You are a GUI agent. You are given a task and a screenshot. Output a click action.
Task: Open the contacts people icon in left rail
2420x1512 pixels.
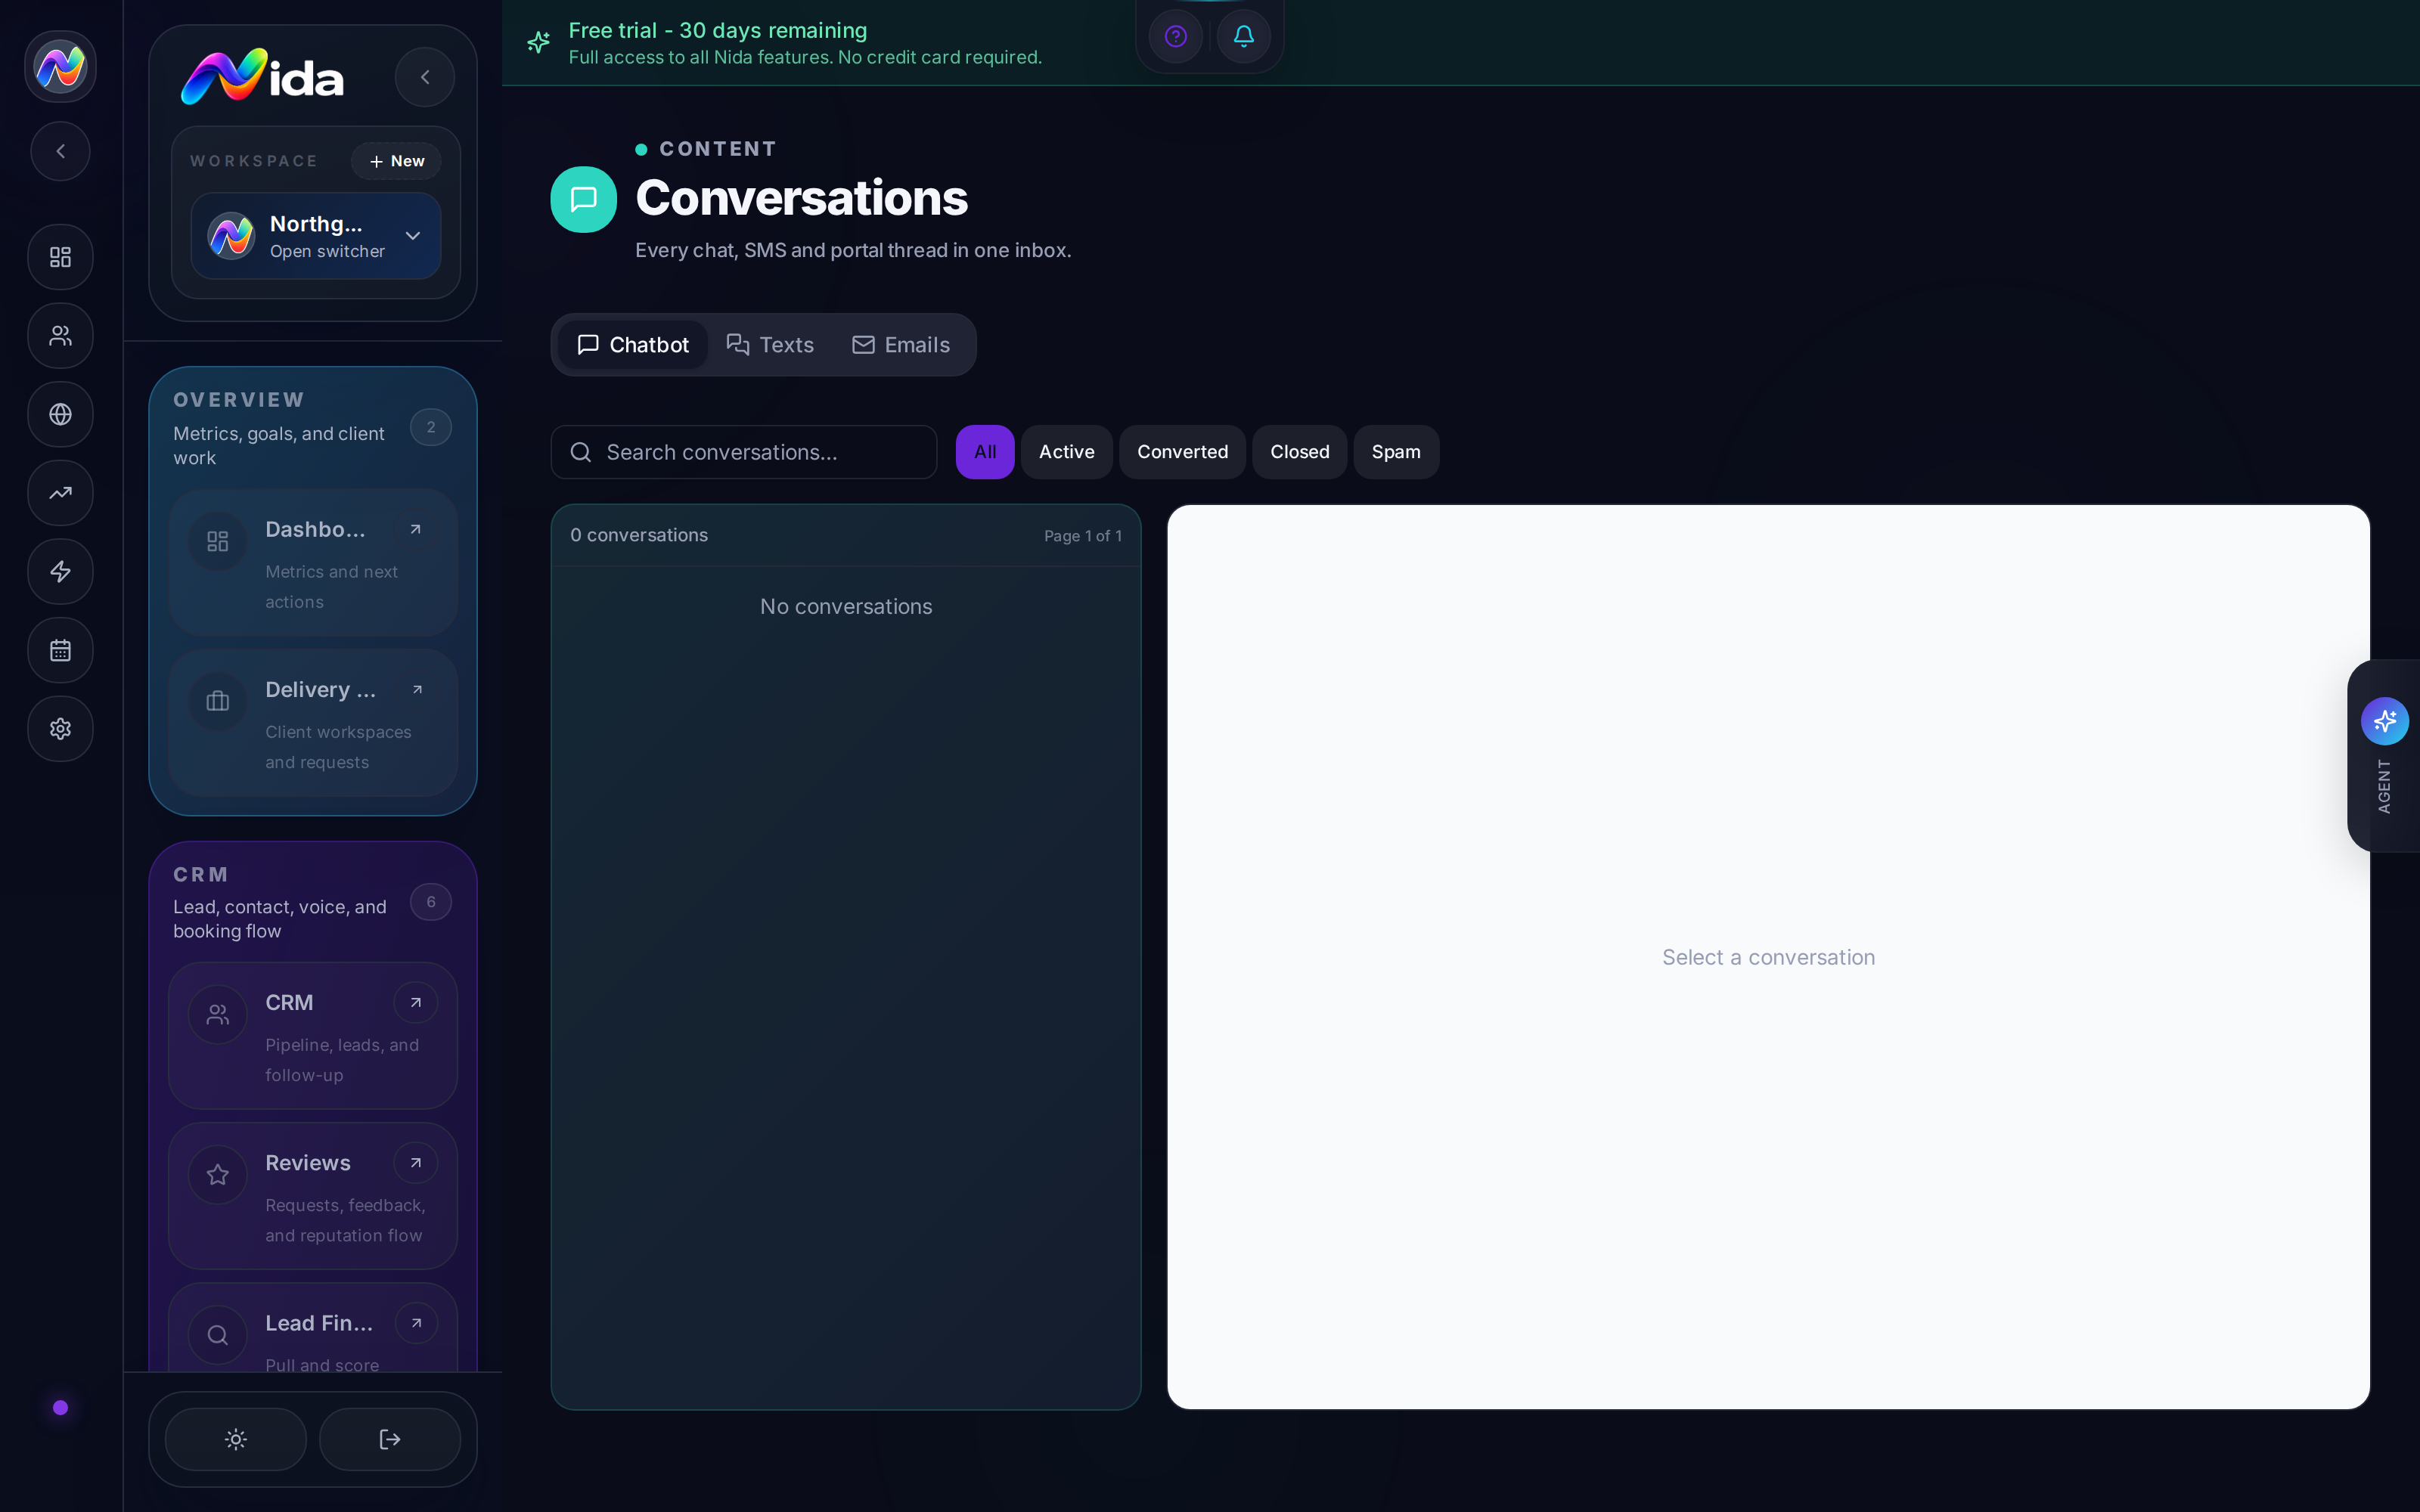tap(60, 336)
